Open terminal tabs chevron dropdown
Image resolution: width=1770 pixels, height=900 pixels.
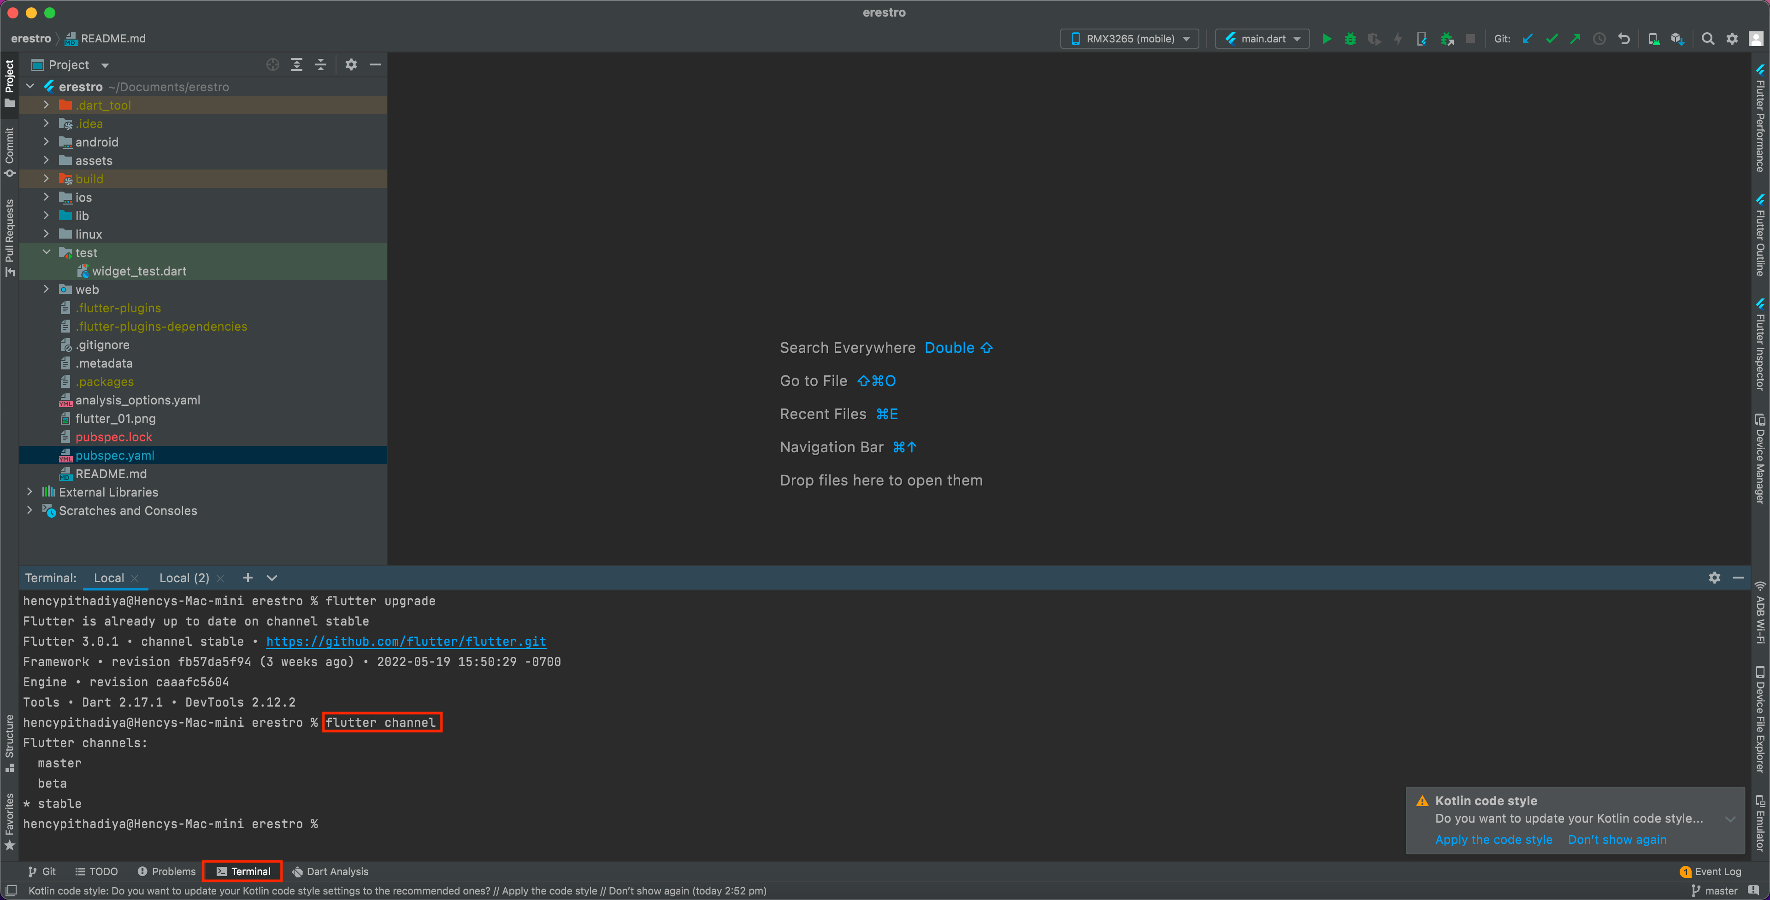coord(272,577)
